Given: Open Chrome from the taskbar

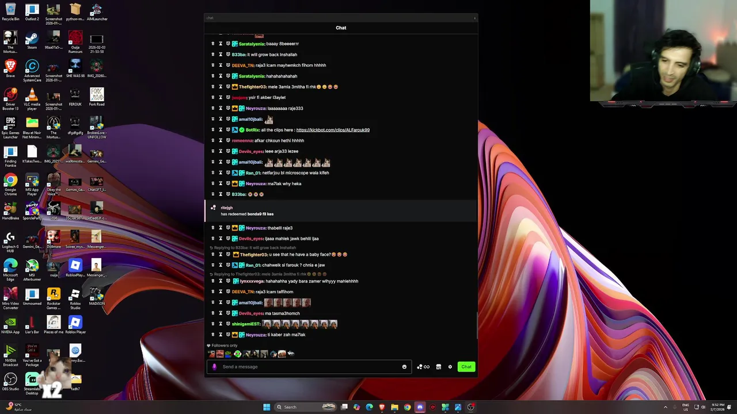Looking at the screenshot, I should (x=407, y=407).
